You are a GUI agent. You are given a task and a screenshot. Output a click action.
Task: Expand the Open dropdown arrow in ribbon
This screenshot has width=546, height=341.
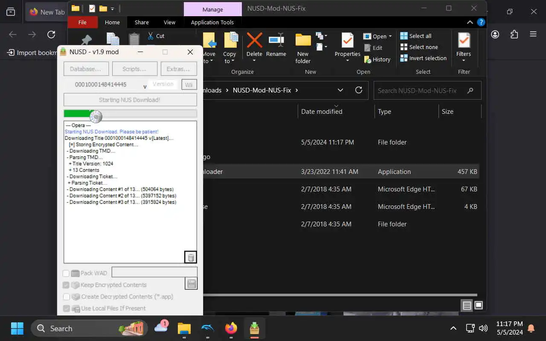pos(390,36)
